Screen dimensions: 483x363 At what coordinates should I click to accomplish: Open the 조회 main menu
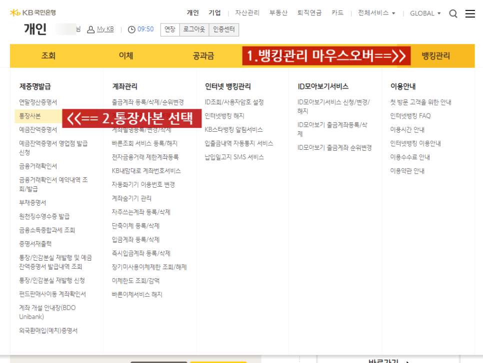[48, 56]
